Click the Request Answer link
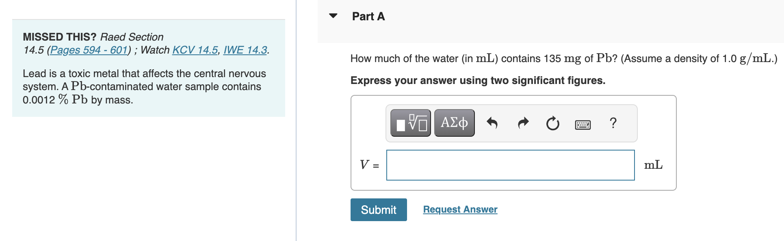 [x=460, y=209]
